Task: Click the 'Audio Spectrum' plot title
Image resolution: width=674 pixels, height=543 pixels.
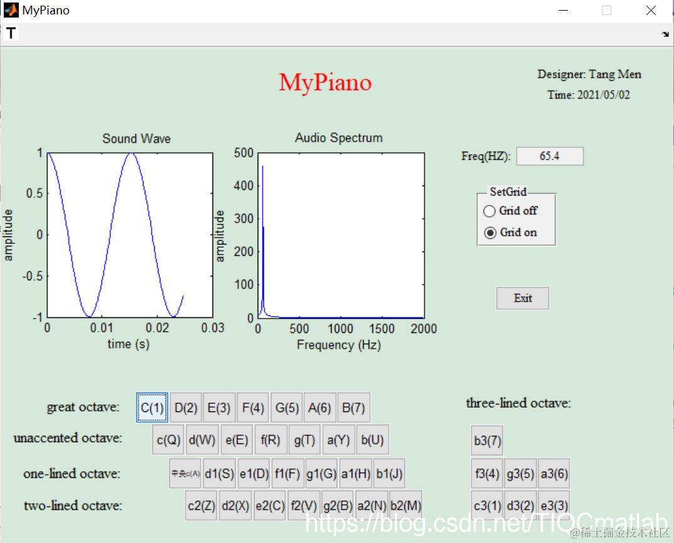Action: click(339, 137)
